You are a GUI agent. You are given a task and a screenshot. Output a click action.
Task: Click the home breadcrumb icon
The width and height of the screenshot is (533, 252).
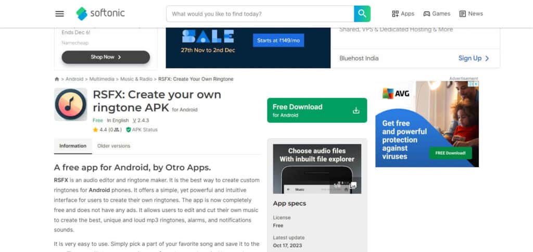pos(57,79)
